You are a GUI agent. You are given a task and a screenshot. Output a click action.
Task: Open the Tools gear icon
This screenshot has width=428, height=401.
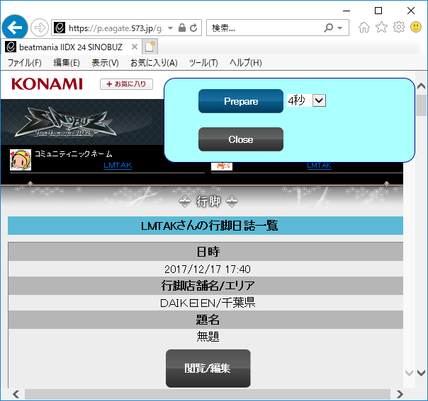point(398,27)
